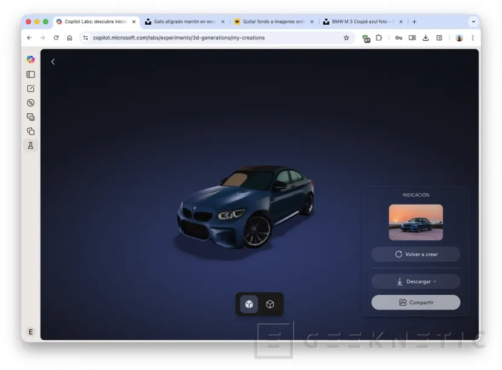
Task: Open the Quitar fondo a imagenes tab
Action: [271, 21]
